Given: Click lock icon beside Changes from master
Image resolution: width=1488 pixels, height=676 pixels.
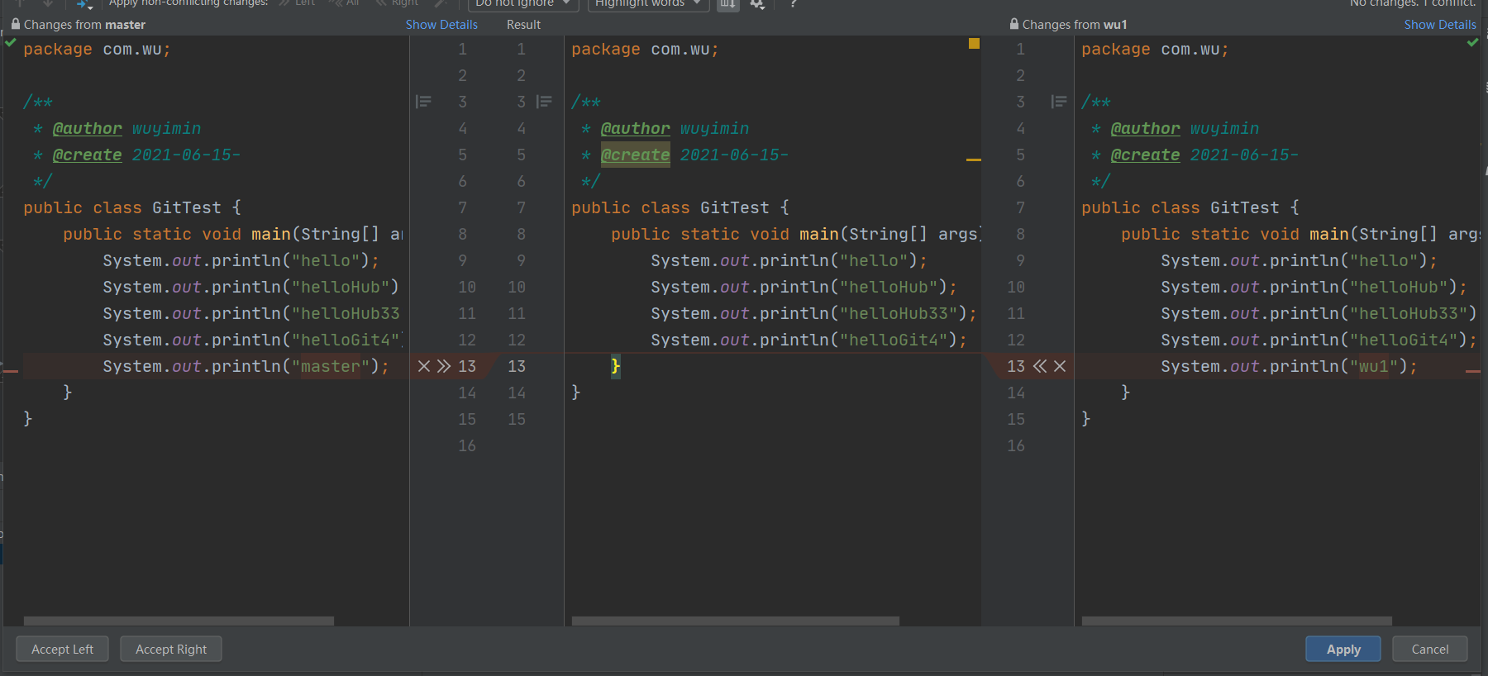Looking at the screenshot, I should click(x=16, y=24).
